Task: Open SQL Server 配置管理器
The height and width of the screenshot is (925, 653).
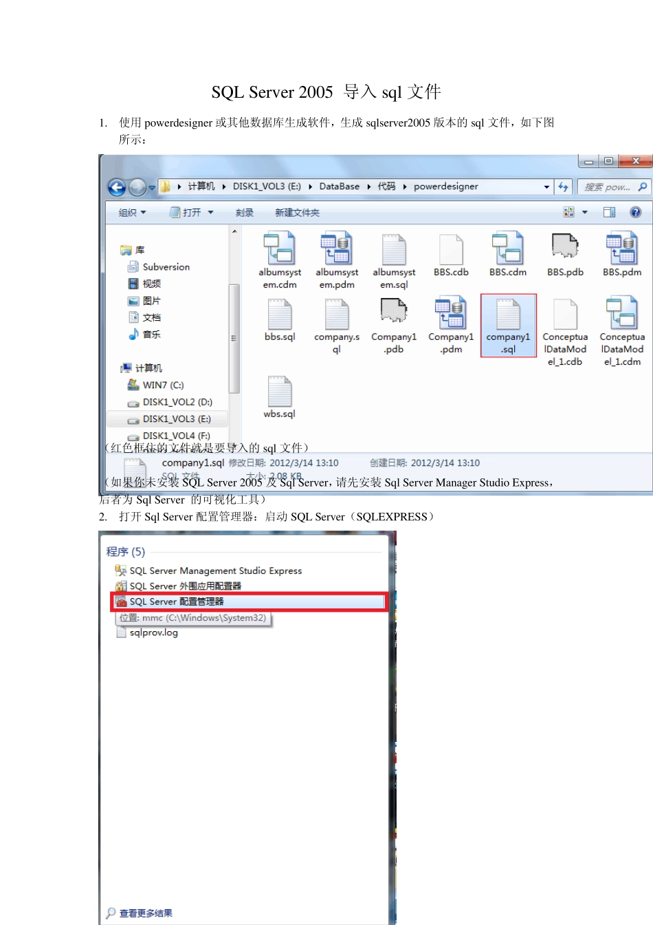Action: (x=249, y=602)
